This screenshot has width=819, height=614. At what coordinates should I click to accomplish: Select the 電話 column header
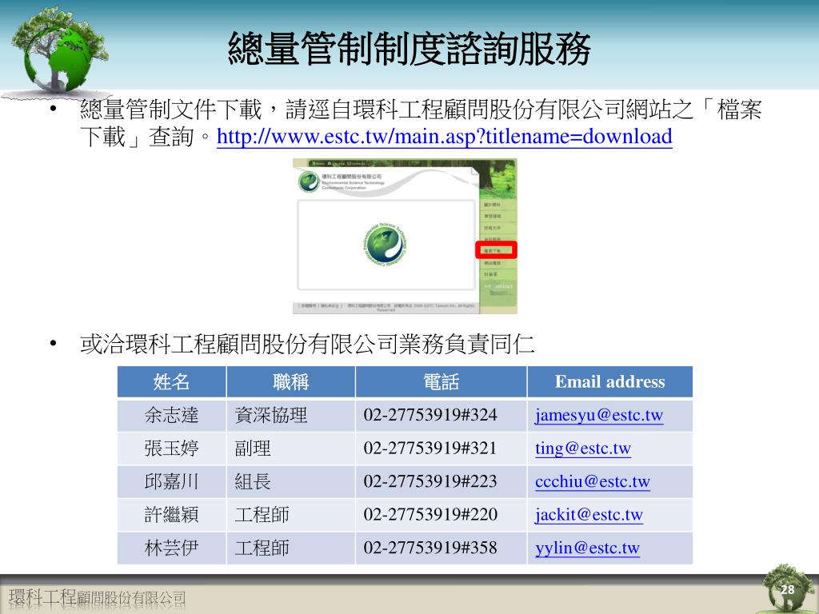[x=441, y=381]
